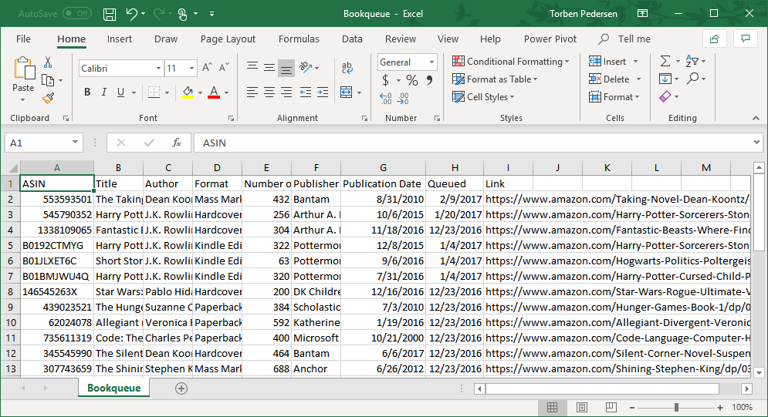
Task: Open Format as Table menu
Action: click(495, 79)
